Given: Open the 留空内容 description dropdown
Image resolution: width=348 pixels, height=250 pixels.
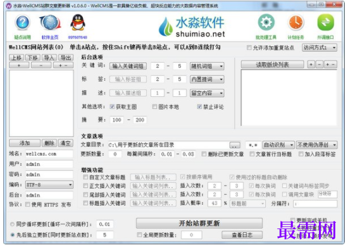Looking at the screenshot, I should click(207, 93).
